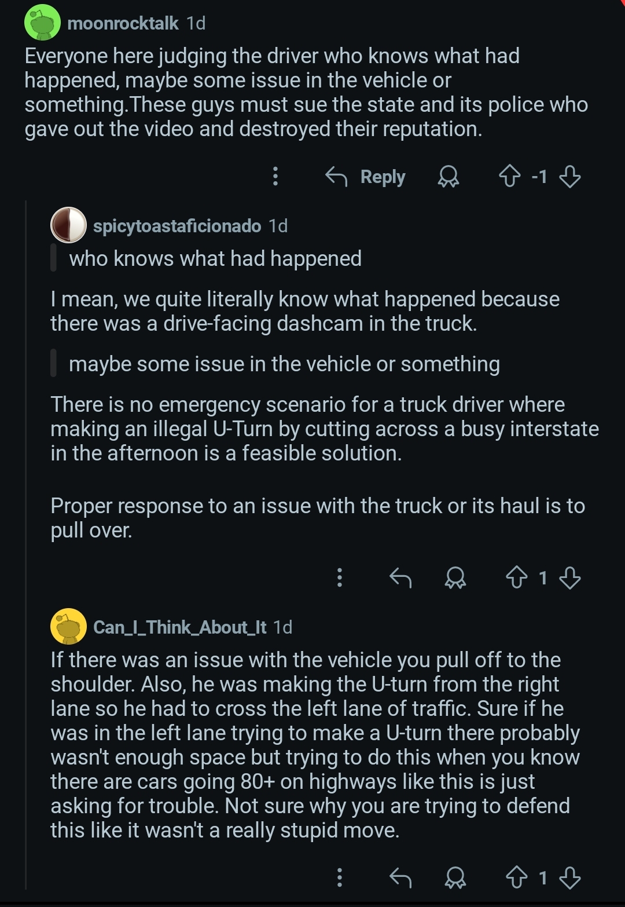The image size is (625, 907).
Task: Award icon on Can_I_Think_About_It's comment
Action: [455, 878]
